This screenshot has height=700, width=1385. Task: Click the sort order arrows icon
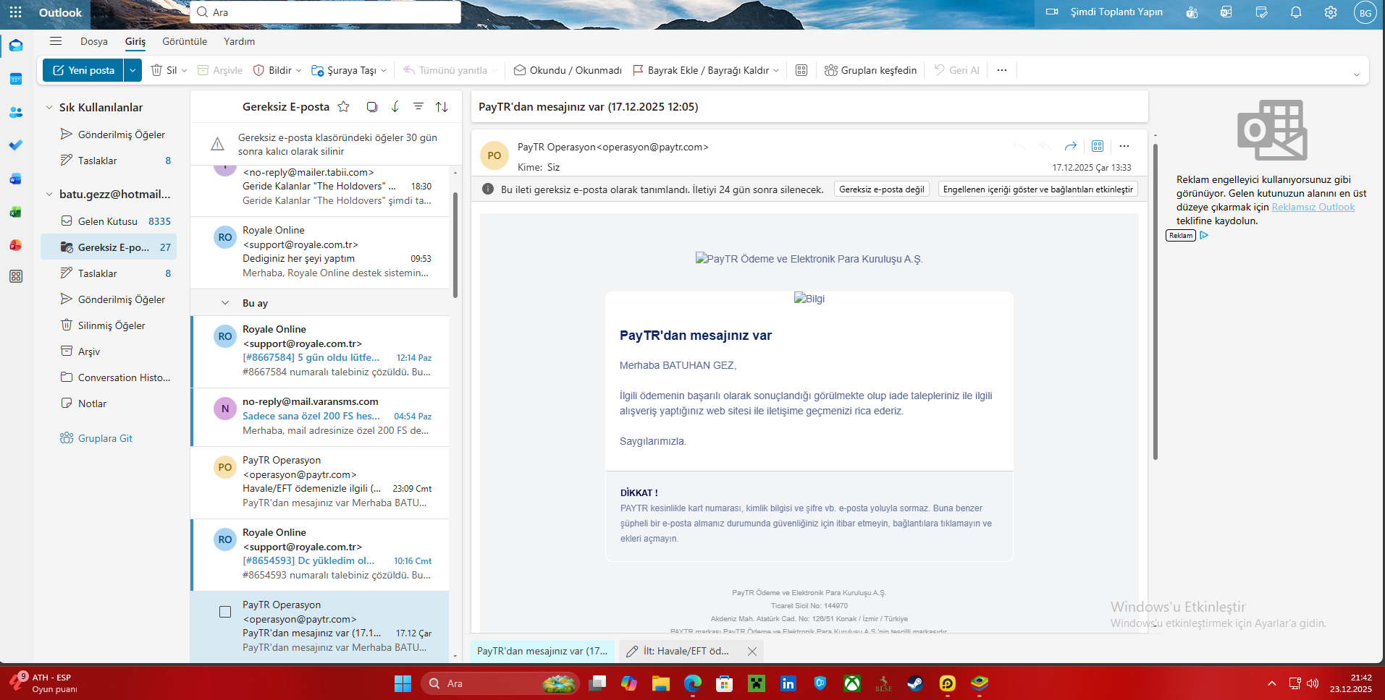pyautogui.click(x=442, y=107)
